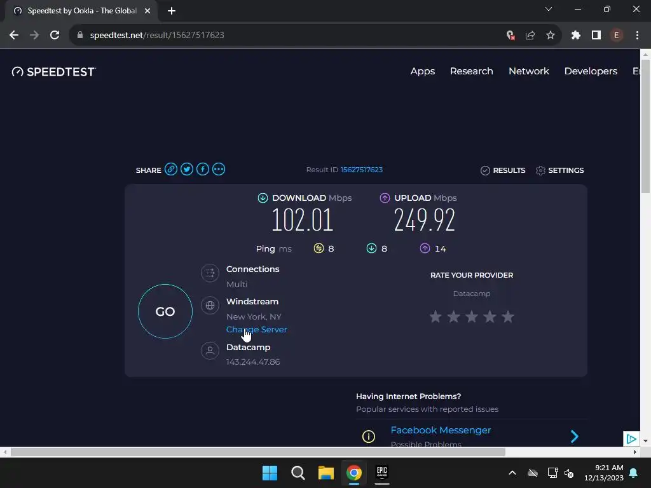Image resolution: width=651 pixels, height=488 pixels.
Task: Bookmark this page with star icon
Action: (551, 36)
